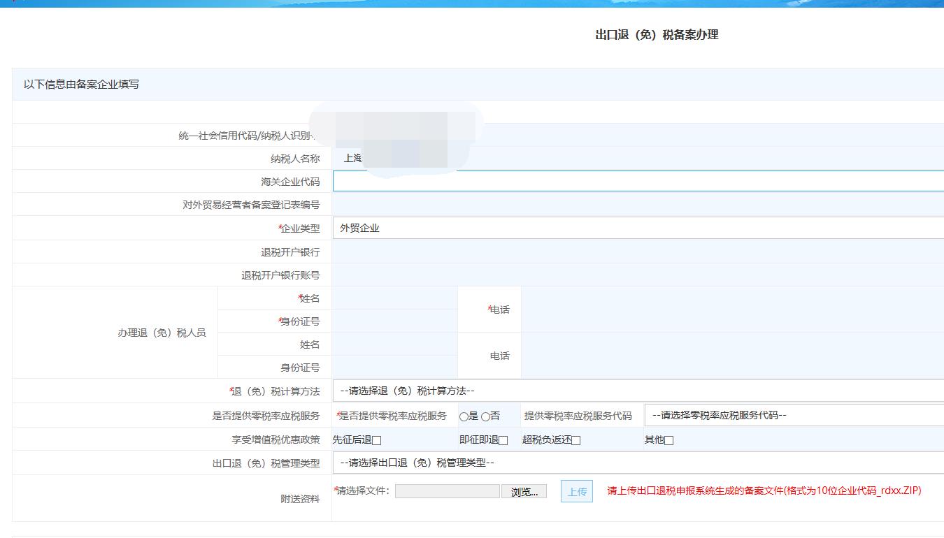
Task: Click the 以下信息由备案企业填写 section header
Action: click(81, 84)
